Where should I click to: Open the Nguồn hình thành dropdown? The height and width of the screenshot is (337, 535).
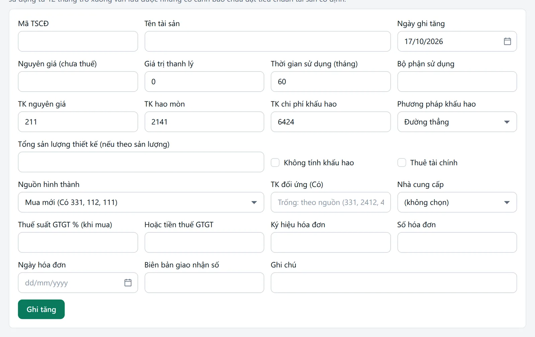click(141, 202)
